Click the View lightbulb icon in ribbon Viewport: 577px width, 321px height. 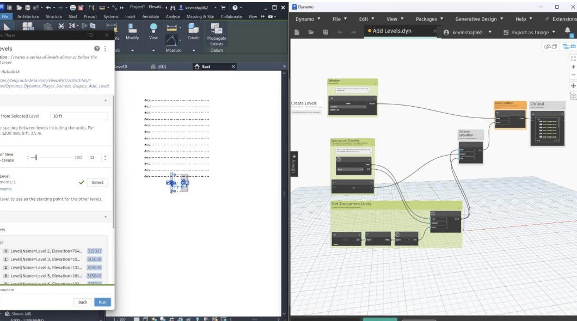(154, 28)
